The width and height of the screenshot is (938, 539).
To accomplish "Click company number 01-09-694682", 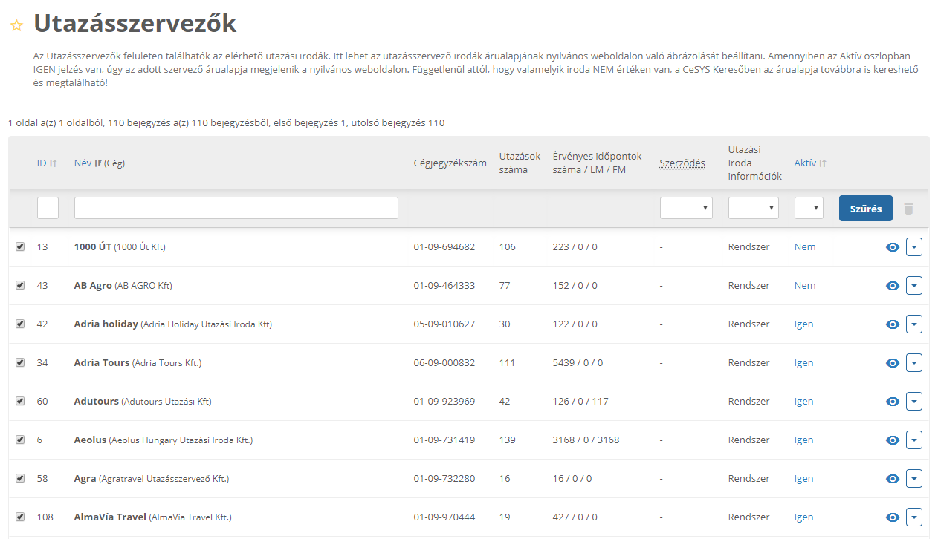I will click(x=444, y=247).
